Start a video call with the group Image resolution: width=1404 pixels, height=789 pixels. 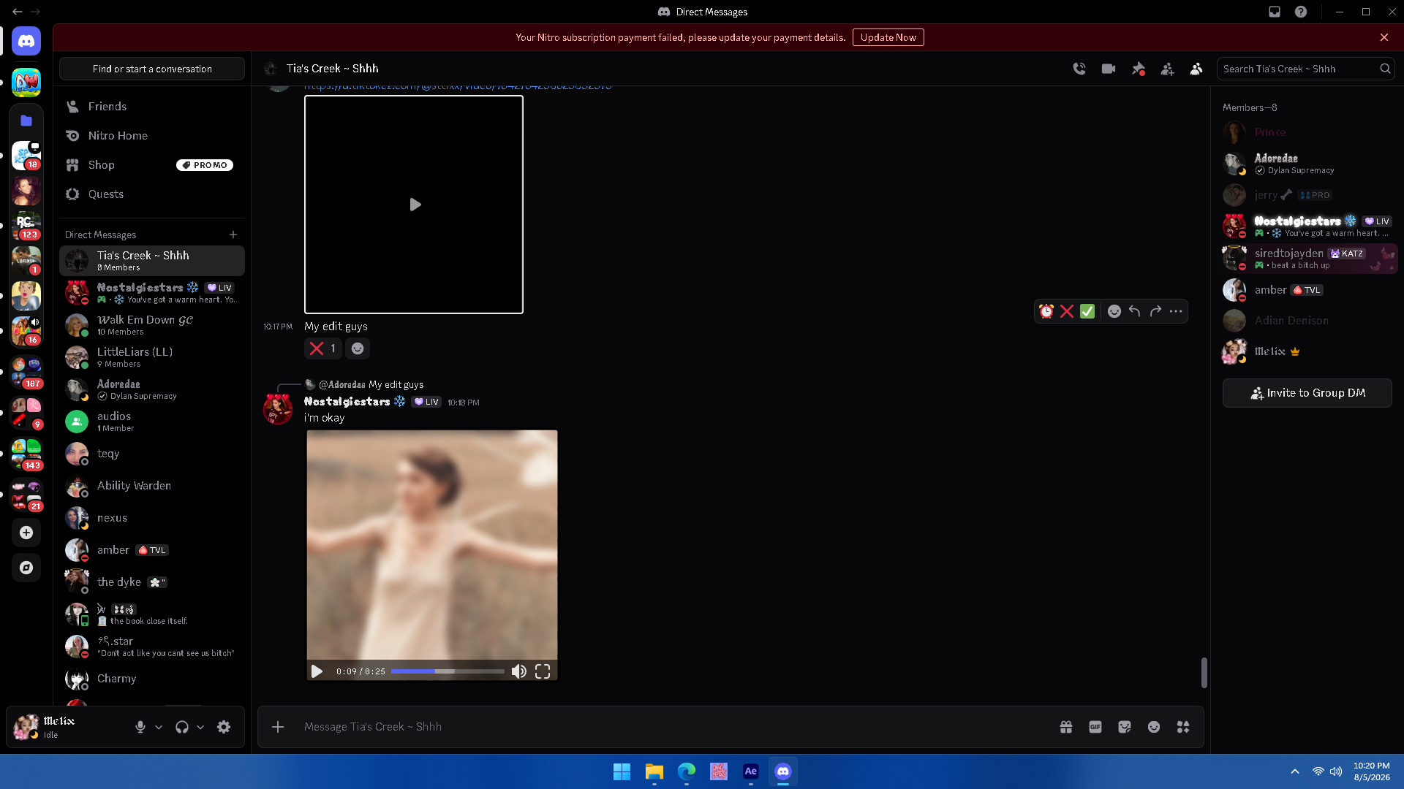point(1109,69)
